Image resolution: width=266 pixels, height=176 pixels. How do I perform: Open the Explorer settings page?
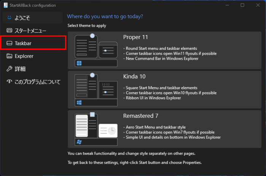click(x=33, y=56)
